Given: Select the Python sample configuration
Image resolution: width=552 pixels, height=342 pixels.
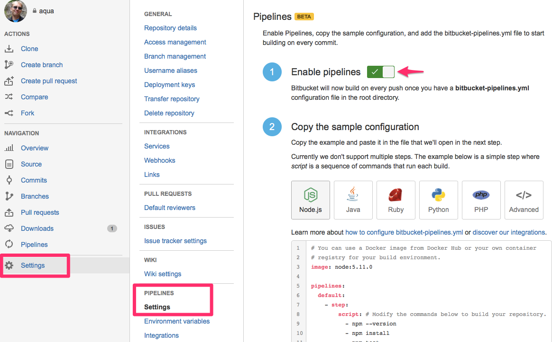Looking at the screenshot, I should tap(438, 200).
